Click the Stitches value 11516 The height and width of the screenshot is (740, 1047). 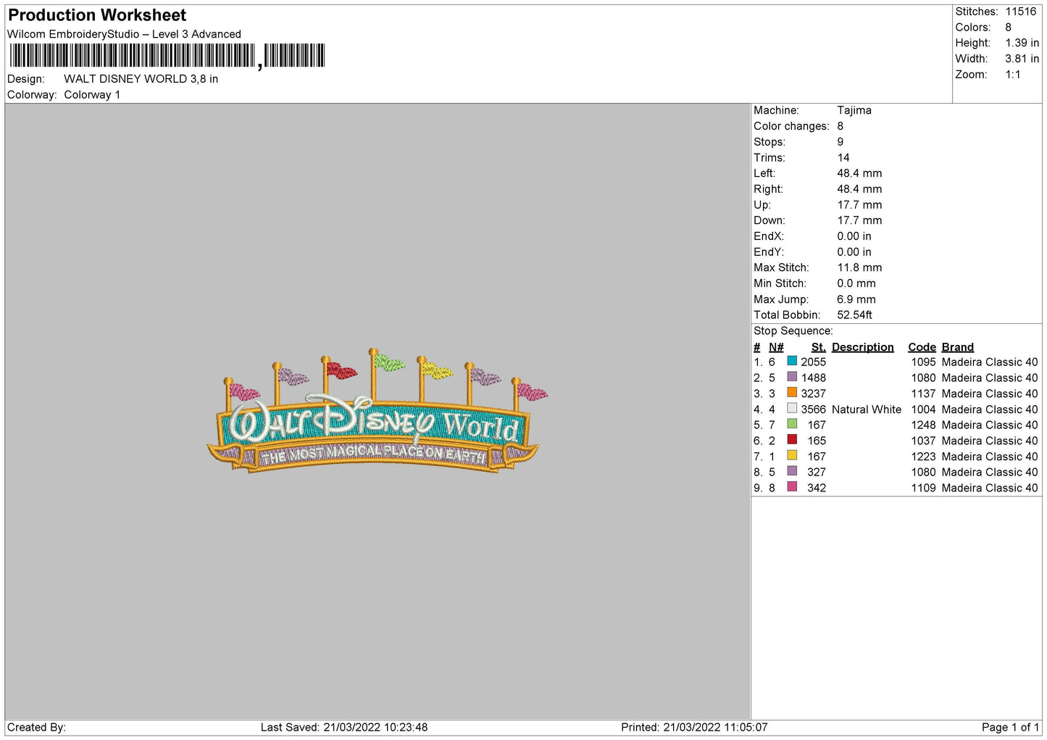1020,12
